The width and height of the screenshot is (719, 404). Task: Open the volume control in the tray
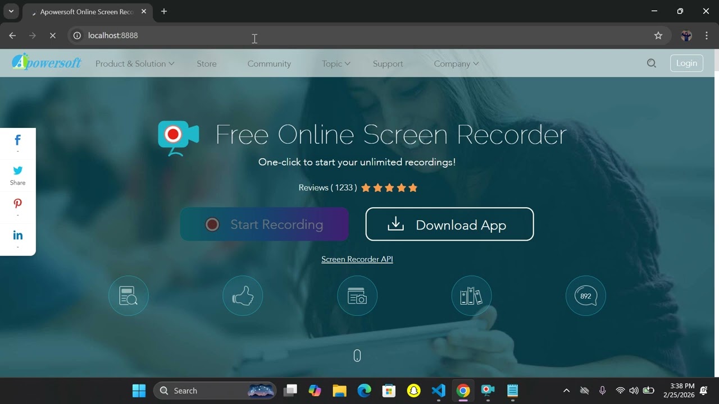point(634,391)
